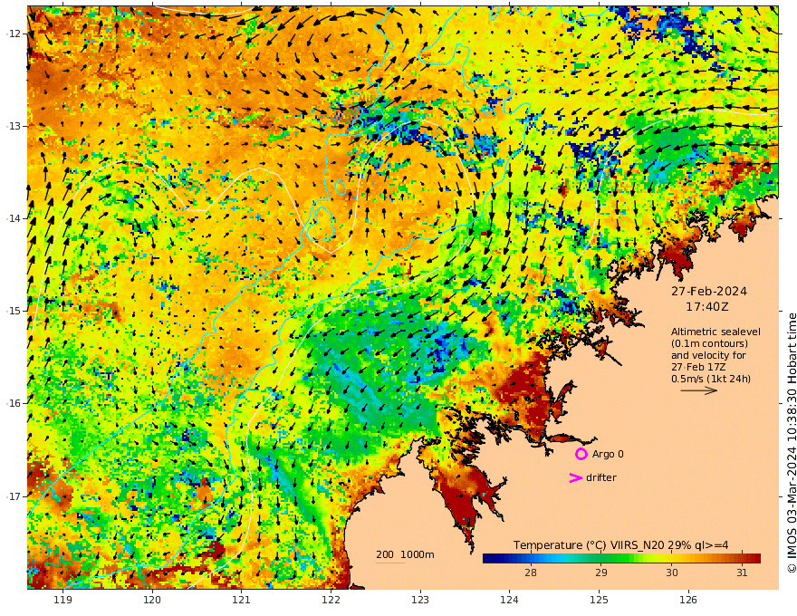The image size is (797, 616).
Task: Click the time label 17:40Z
Action: tap(707, 307)
